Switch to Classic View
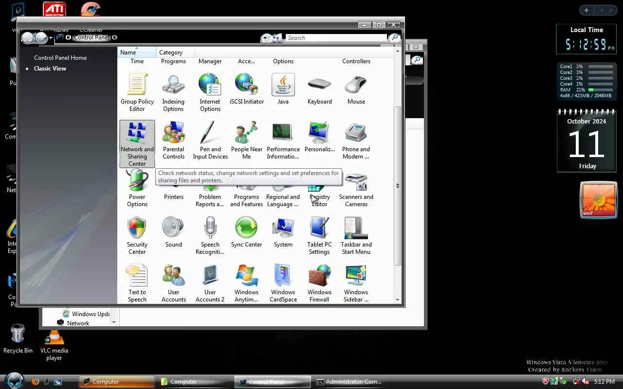The height and width of the screenshot is (389, 623). 50,69
